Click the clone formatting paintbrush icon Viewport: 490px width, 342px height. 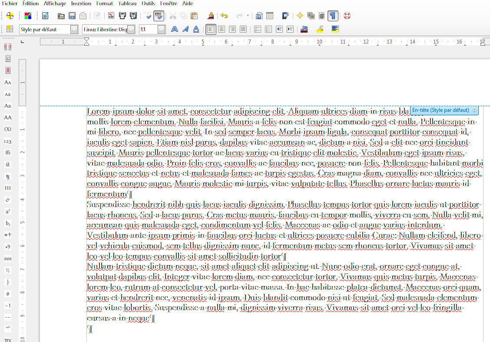[211, 16]
